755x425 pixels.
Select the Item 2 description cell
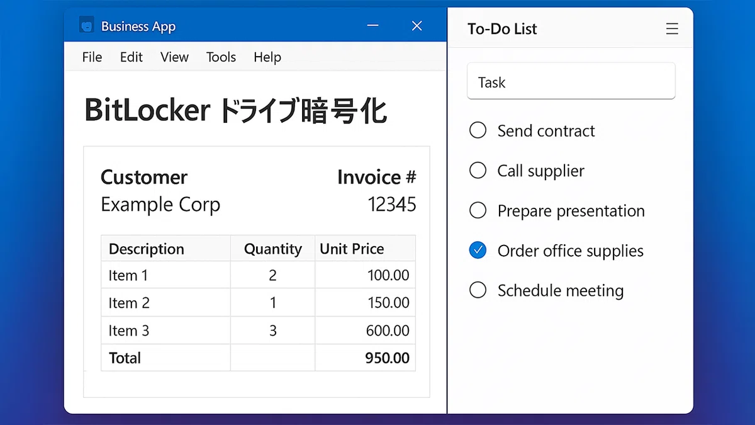pyautogui.click(x=166, y=303)
